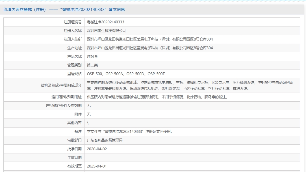Viewport: 306px width, 172px height.
Task: Click the 型号规格 label
Action: [74, 74]
